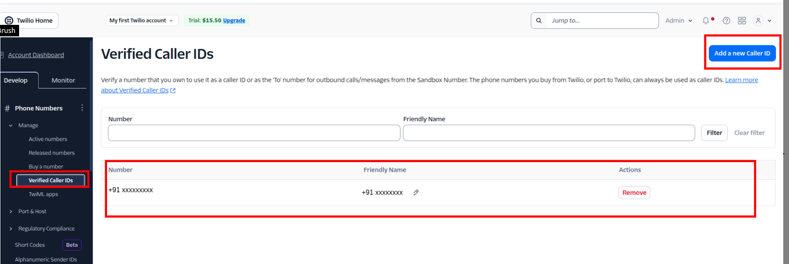
Task: Open Phone Numbers three-dot options menu
Action: click(x=82, y=108)
